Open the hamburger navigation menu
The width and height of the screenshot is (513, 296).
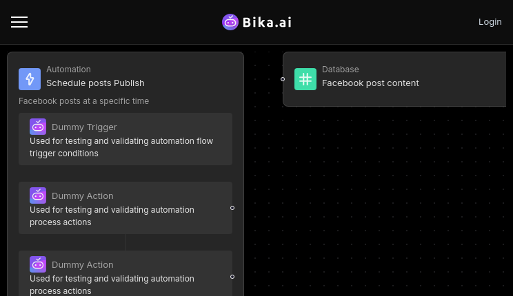(x=19, y=22)
